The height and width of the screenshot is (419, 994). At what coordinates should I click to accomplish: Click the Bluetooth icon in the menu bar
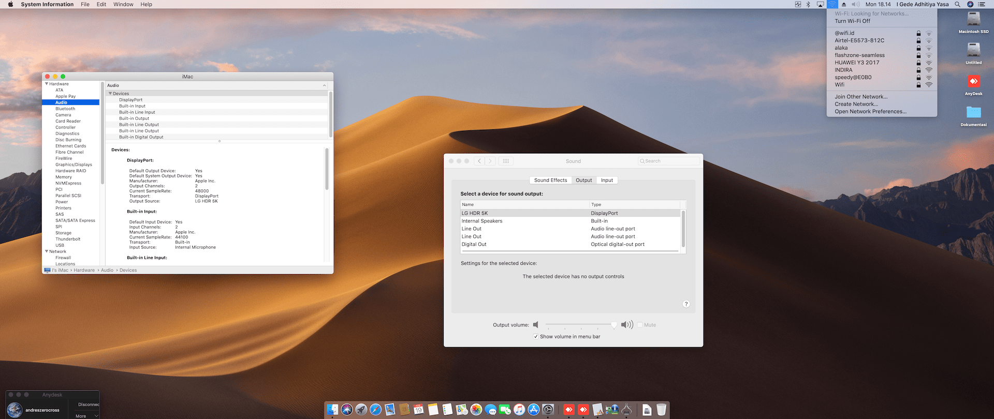coord(808,4)
